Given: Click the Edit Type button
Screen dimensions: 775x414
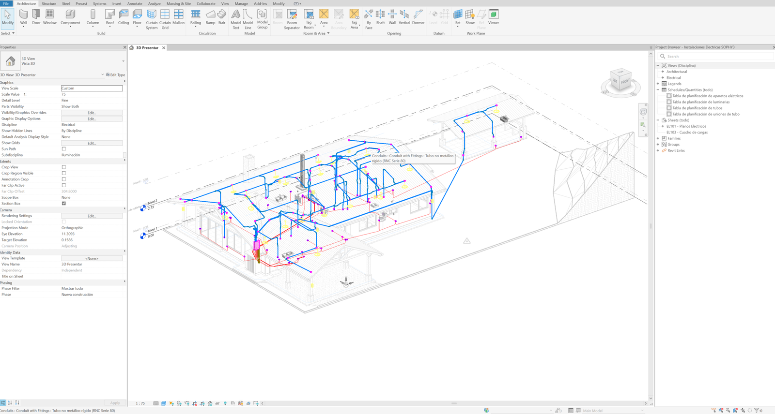Looking at the screenshot, I should (115, 75).
